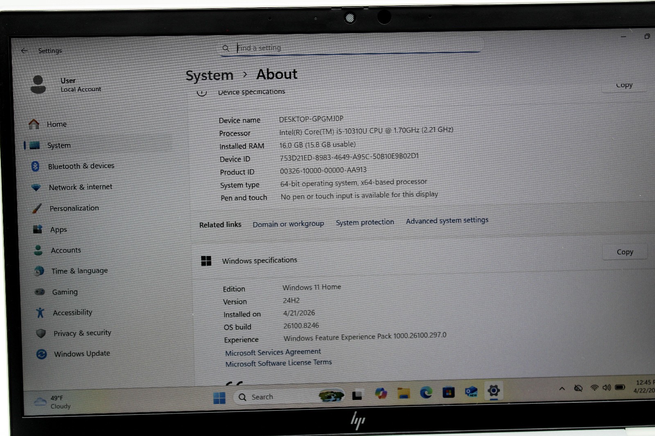Click the volume speaker tray icon
Screen dimensions: 655x436
606,387
